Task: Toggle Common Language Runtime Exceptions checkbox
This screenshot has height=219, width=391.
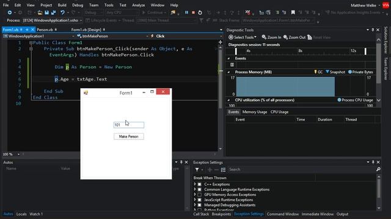Action: 200,189
